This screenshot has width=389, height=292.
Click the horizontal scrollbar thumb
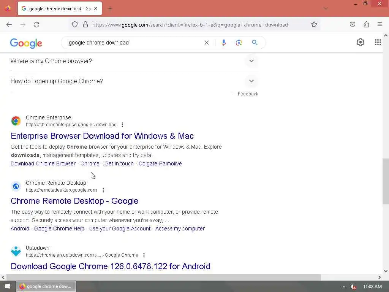click(x=164, y=277)
